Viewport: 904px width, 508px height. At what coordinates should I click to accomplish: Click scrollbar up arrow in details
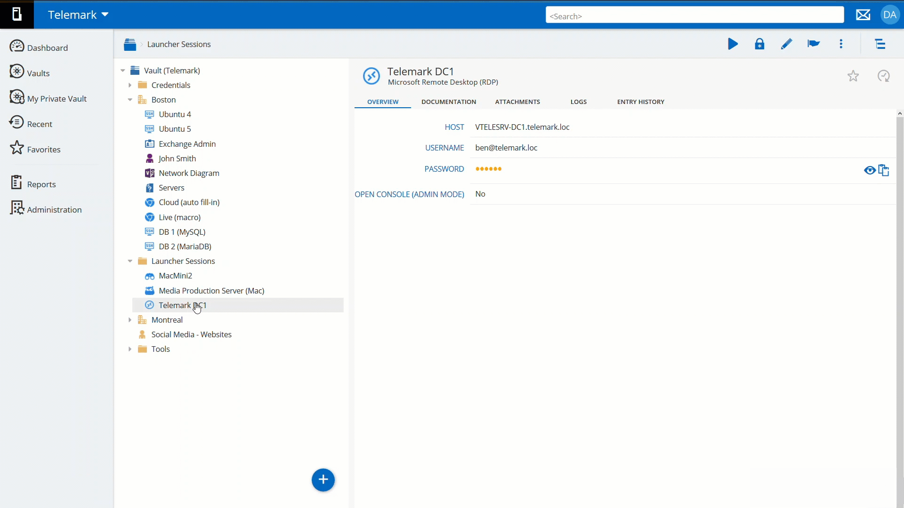tap(900, 113)
